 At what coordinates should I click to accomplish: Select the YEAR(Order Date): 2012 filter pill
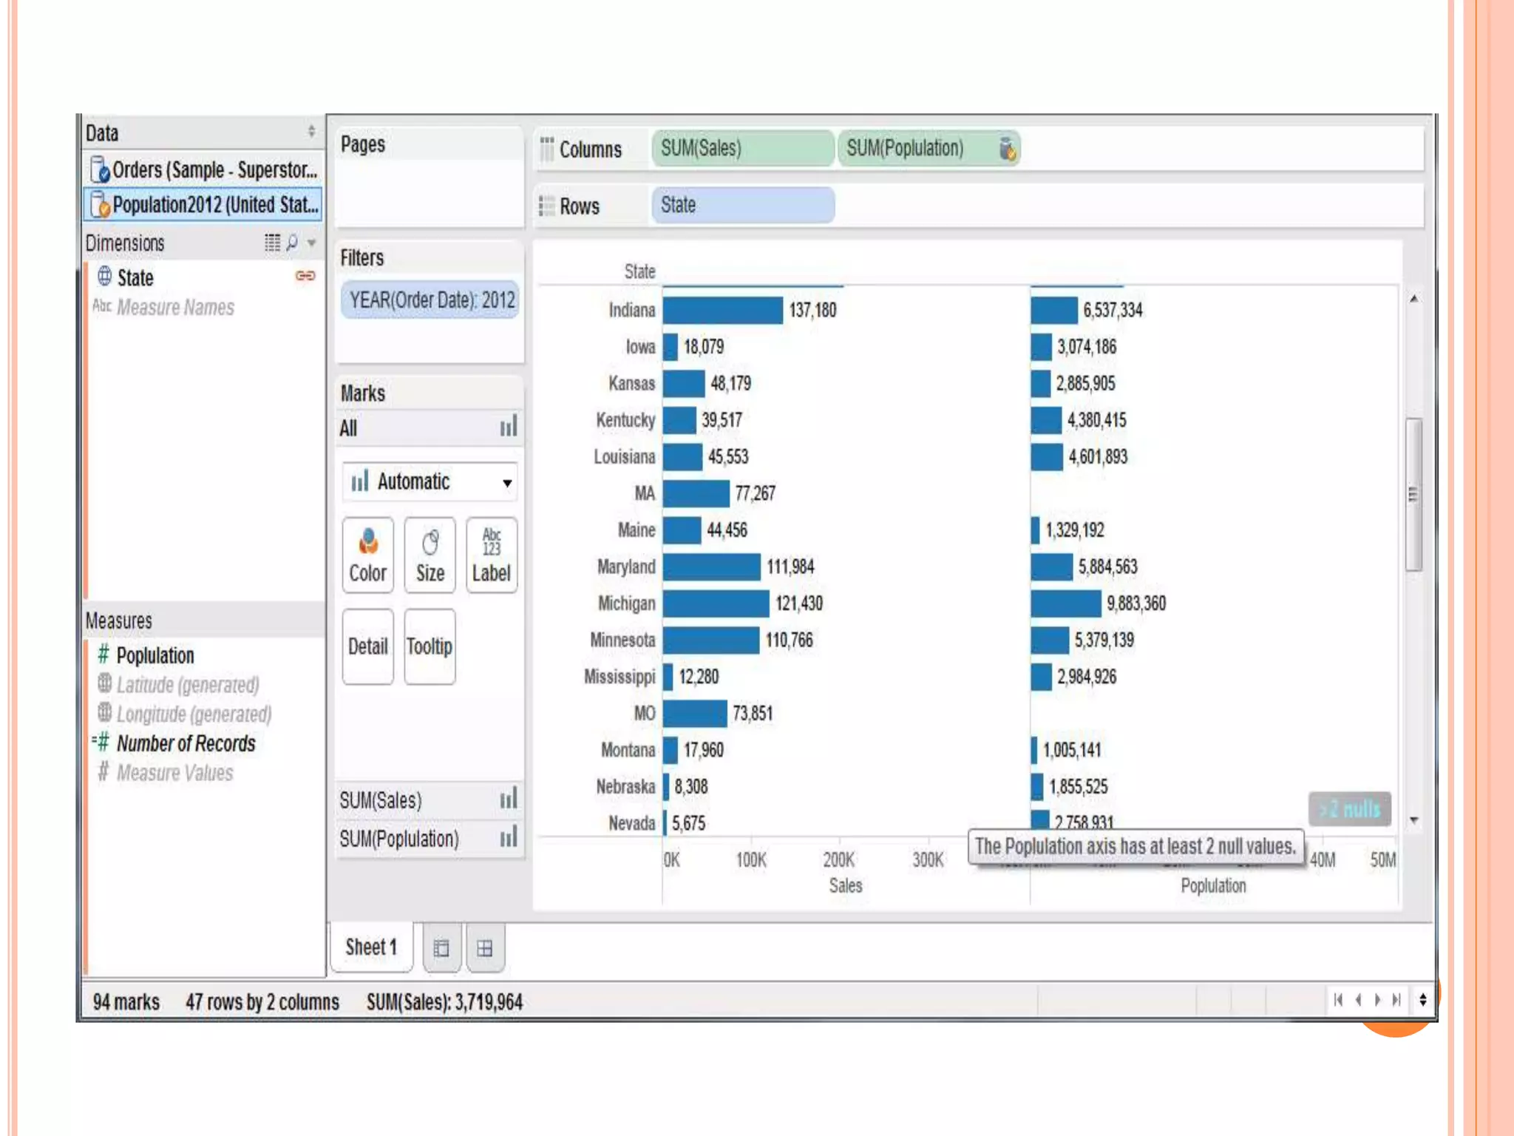[431, 300]
